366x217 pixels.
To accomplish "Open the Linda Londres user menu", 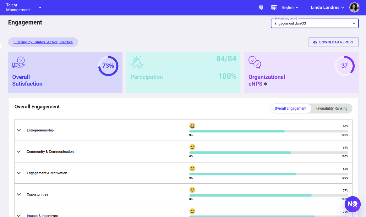I will [327, 8].
